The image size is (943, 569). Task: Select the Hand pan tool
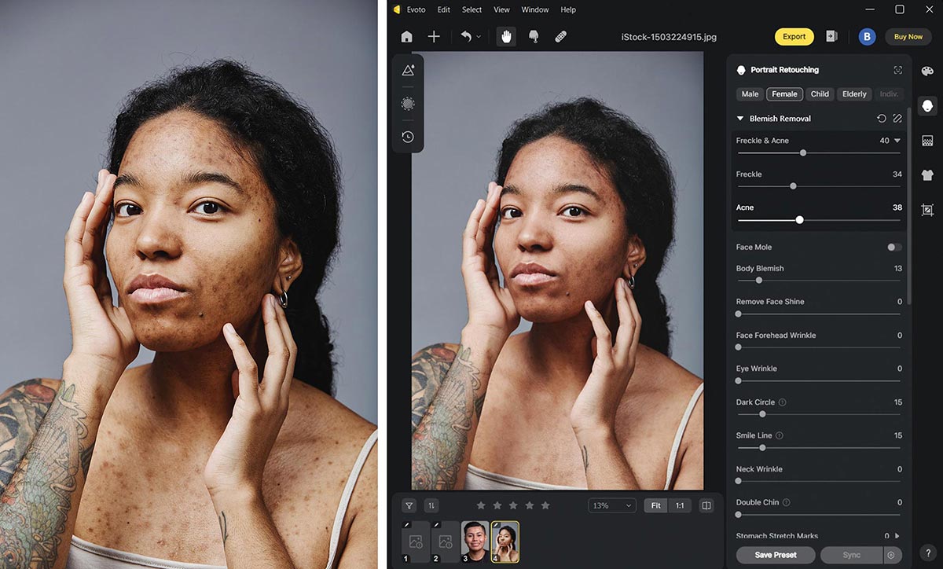[x=506, y=37]
